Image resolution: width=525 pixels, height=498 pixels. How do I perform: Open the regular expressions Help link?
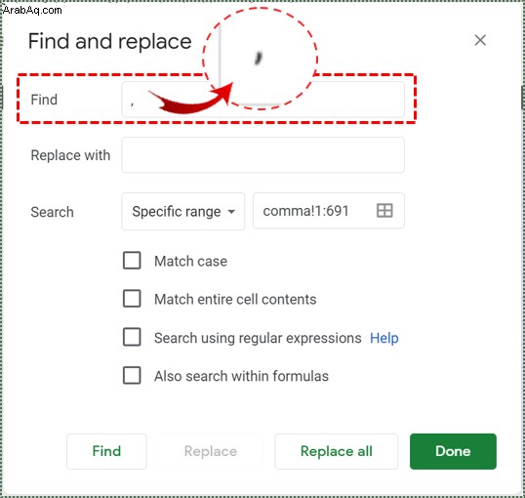[x=384, y=338]
